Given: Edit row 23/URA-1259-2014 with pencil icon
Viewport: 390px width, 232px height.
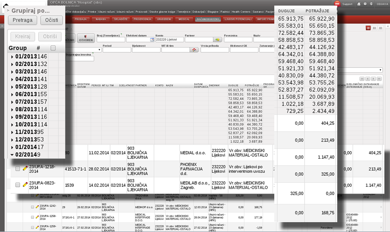Looking at the screenshot, I should pos(37,227).
